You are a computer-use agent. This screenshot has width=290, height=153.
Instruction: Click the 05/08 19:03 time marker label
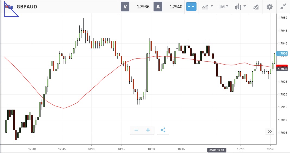point(217,150)
